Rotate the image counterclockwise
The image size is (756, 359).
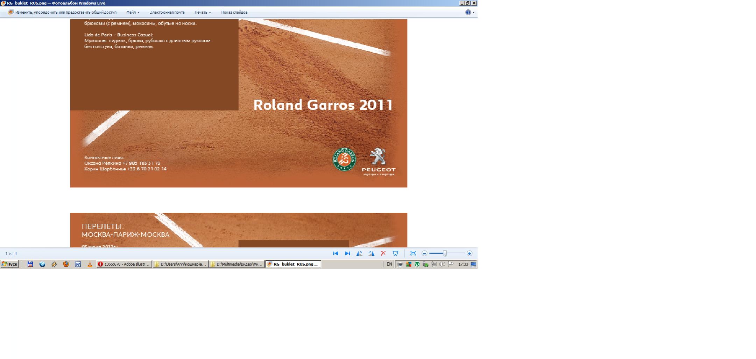359,253
